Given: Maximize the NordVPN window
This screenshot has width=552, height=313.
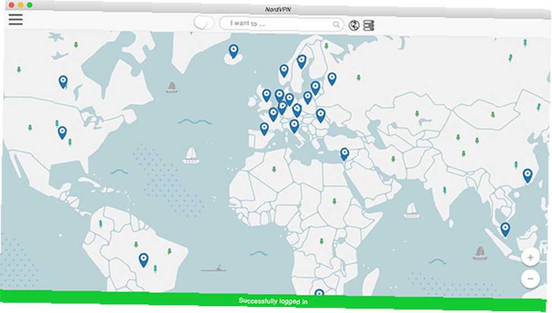Looking at the screenshot, I should (30, 5).
